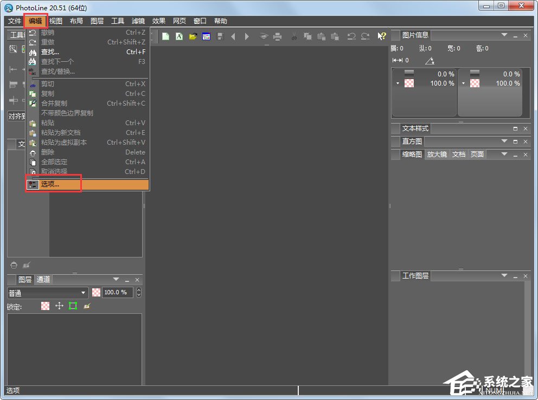Switch to the 文档 tab in thumbnail panel
This screenshot has height=400, width=538.
click(459, 154)
